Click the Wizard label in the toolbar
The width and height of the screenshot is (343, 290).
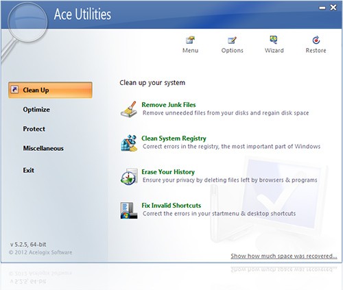pos(274,50)
